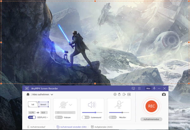The image size is (190, 130).
Task: Click the move crosshair in capture region
Action: (x=95, y=42)
